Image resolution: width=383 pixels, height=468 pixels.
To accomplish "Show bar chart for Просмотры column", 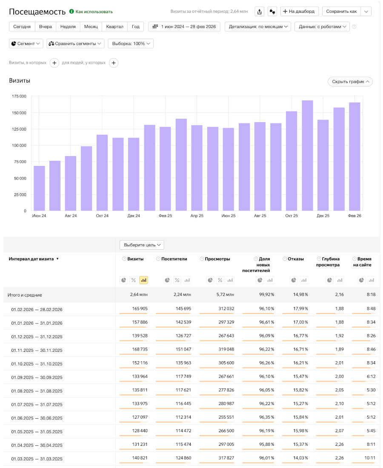I will tap(230, 280).
